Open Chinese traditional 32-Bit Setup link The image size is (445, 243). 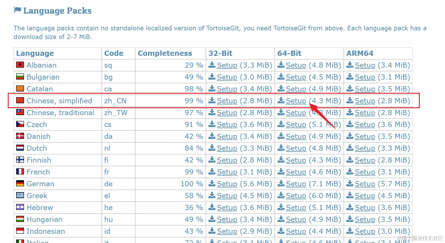227,113
